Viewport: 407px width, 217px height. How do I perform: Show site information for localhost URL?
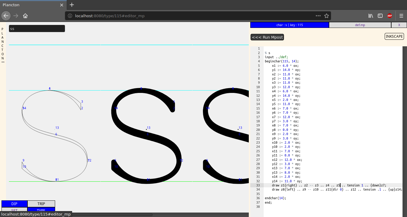[x=70, y=16]
